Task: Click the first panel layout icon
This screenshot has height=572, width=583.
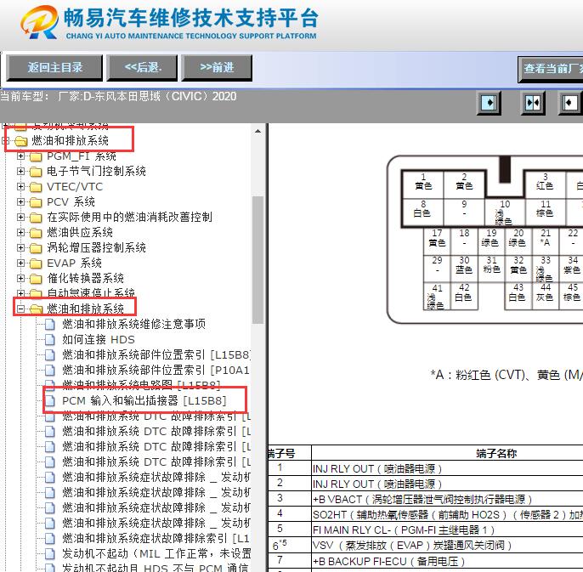Action: (x=490, y=104)
